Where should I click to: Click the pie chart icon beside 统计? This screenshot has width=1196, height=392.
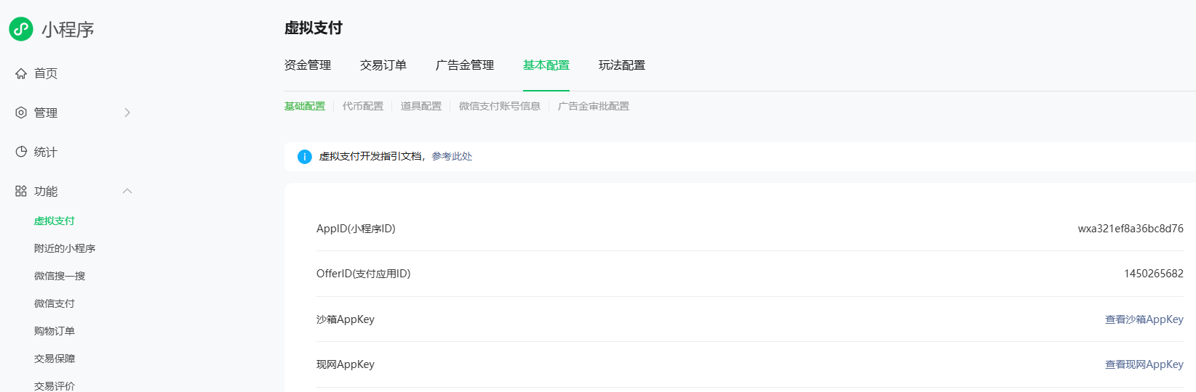coord(21,152)
